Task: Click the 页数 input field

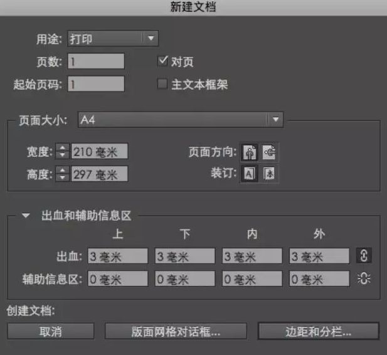Action: point(96,61)
